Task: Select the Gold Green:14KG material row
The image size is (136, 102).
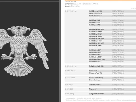Action: pyautogui.click(x=112, y=13)
